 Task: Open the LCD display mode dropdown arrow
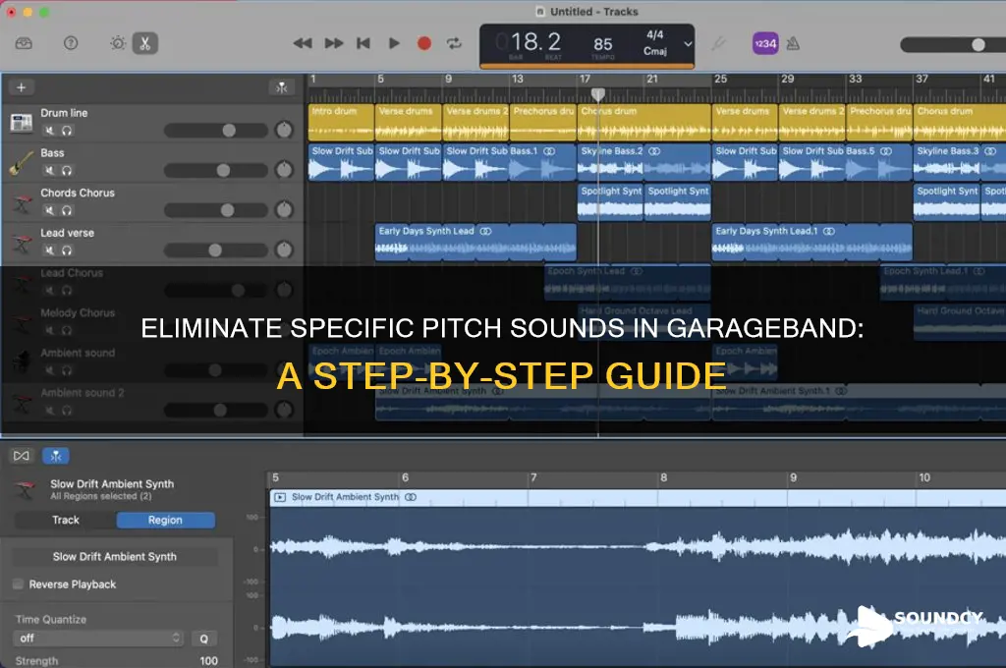688,44
